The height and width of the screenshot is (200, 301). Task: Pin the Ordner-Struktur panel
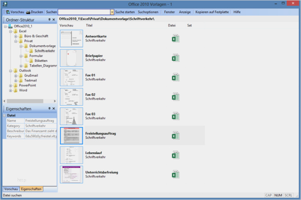click(49, 20)
